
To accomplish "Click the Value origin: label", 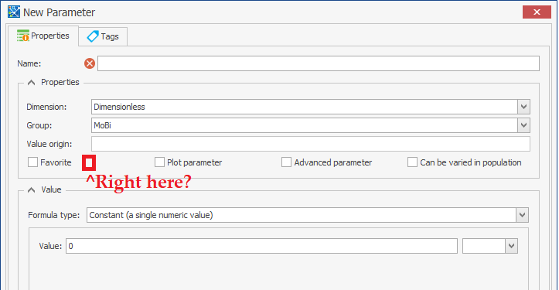I will pyautogui.click(x=49, y=144).
